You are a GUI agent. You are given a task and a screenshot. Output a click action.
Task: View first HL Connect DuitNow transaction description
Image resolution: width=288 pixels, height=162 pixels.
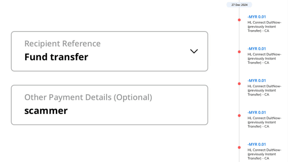[264, 27]
